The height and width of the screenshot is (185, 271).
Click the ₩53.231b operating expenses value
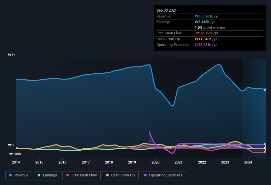click(203, 45)
